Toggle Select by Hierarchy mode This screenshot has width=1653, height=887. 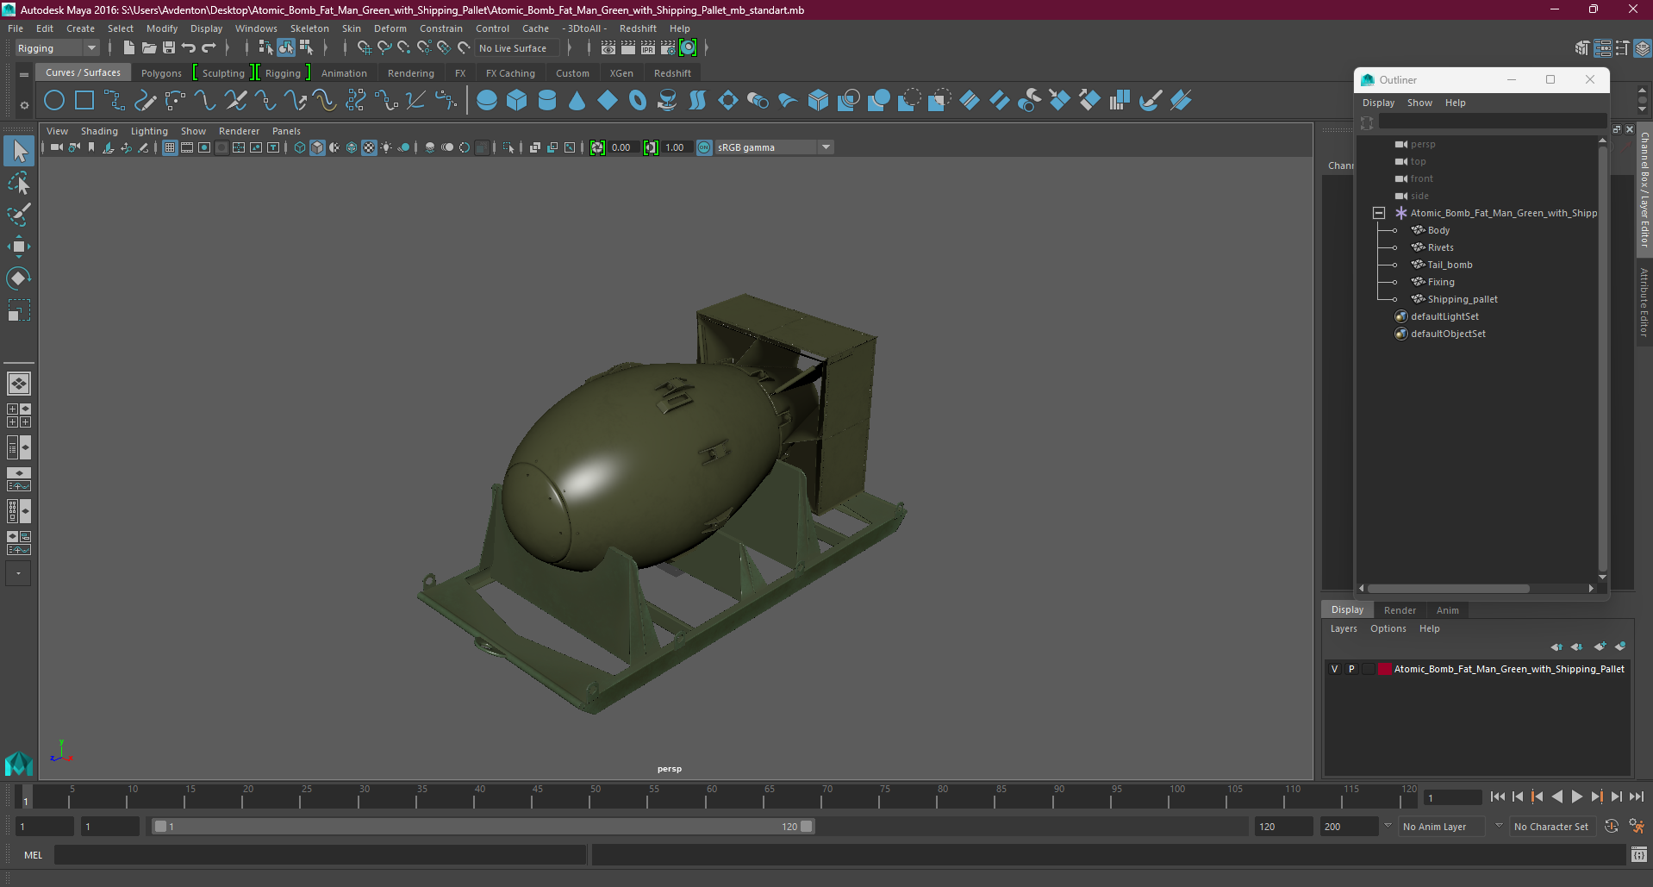point(265,48)
